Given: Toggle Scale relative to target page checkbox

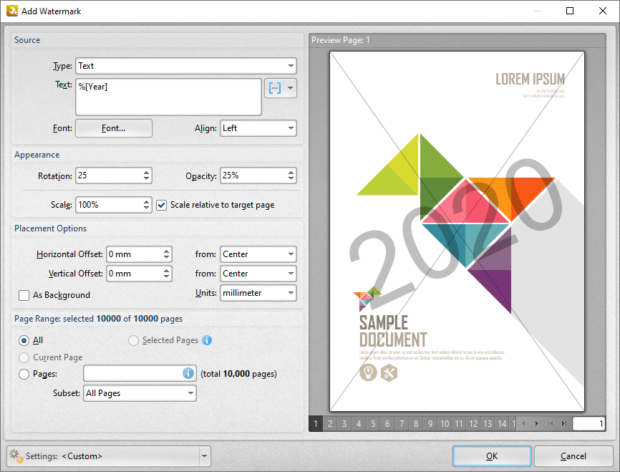Looking at the screenshot, I should [x=162, y=205].
